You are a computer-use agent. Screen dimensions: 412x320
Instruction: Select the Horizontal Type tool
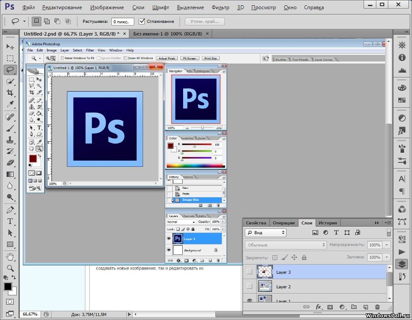coord(10,221)
